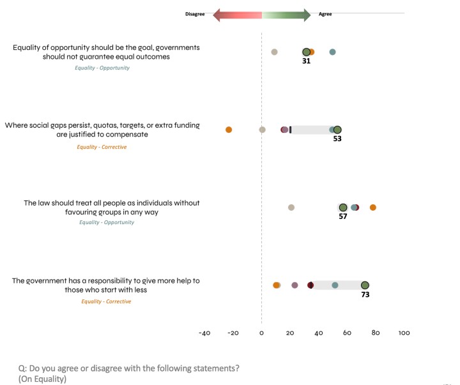The height and width of the screenshot is (385, 460).
Task: Click the 100 tick on the axis
Action: point(404,333)
